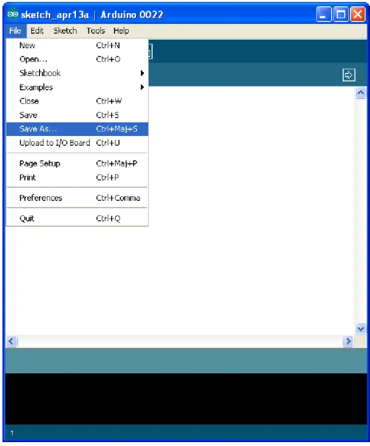Click the vertical scrollbar down arrow
370x446 pixels.
point(361,329)
